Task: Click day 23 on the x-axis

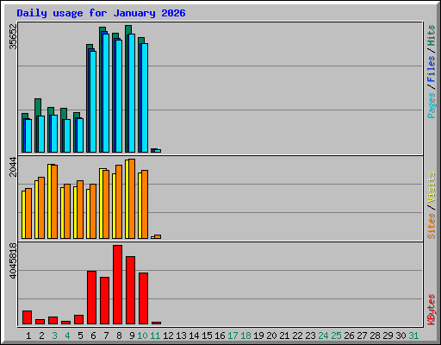Action: point(310,336)
